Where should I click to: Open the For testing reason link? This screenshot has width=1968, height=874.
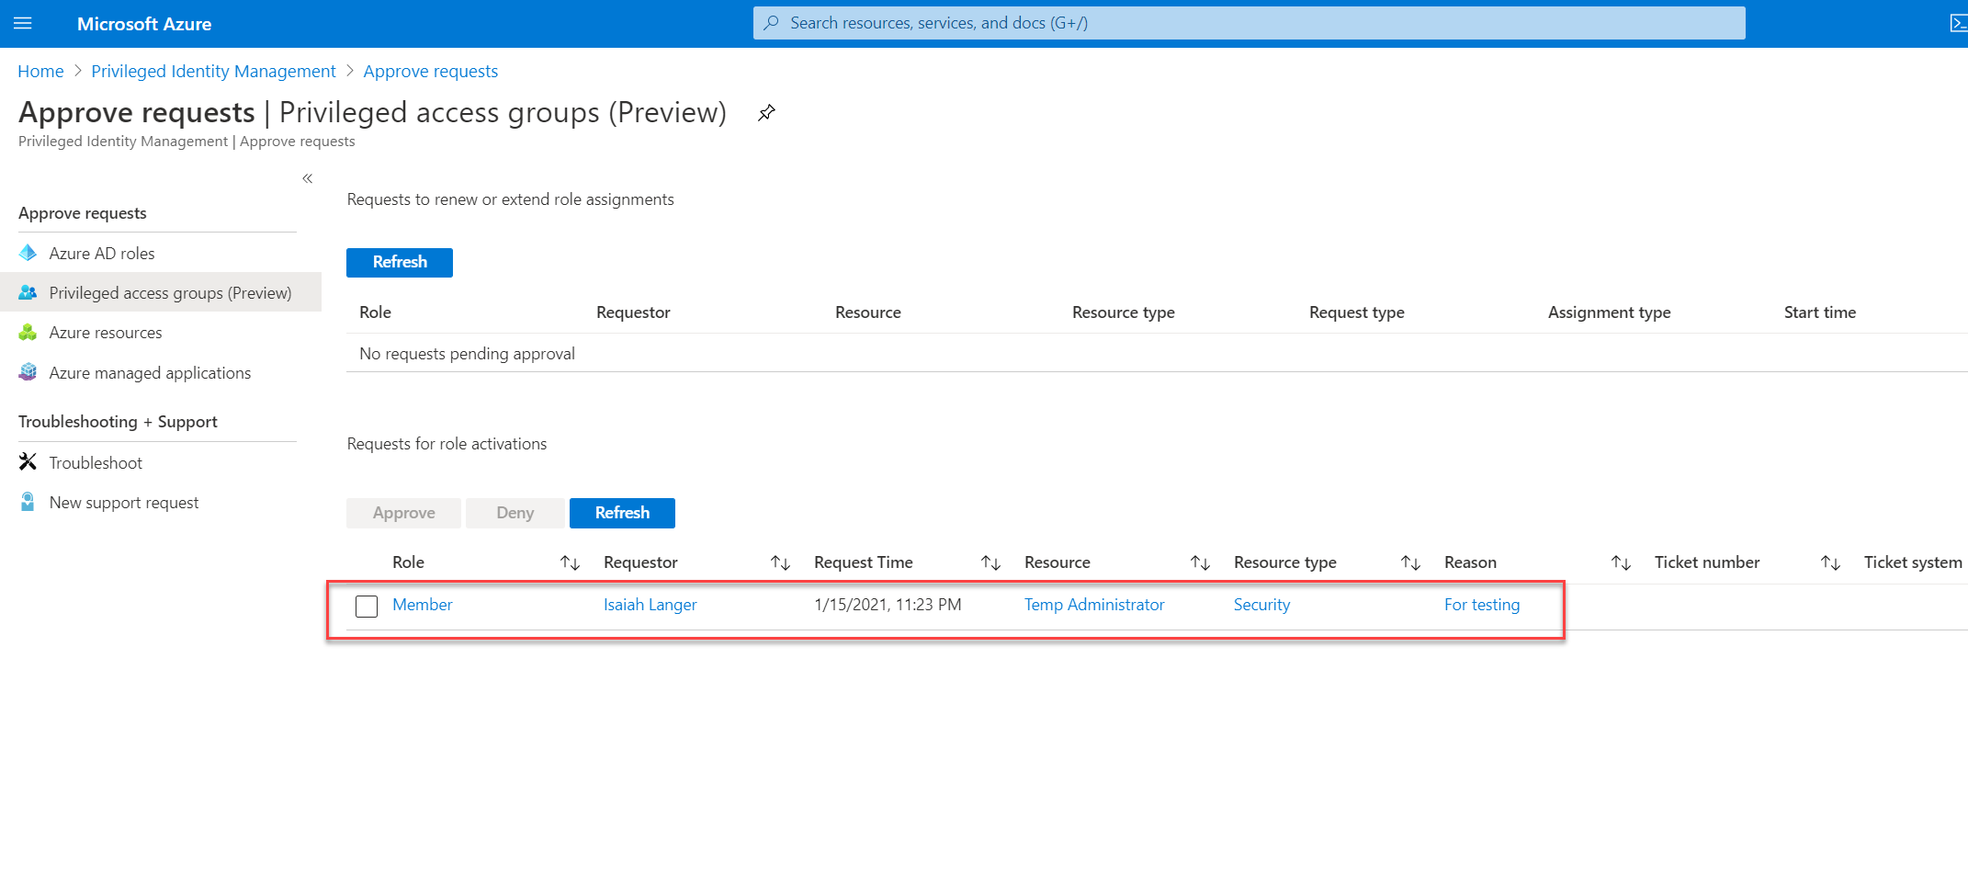[1482, 605]
